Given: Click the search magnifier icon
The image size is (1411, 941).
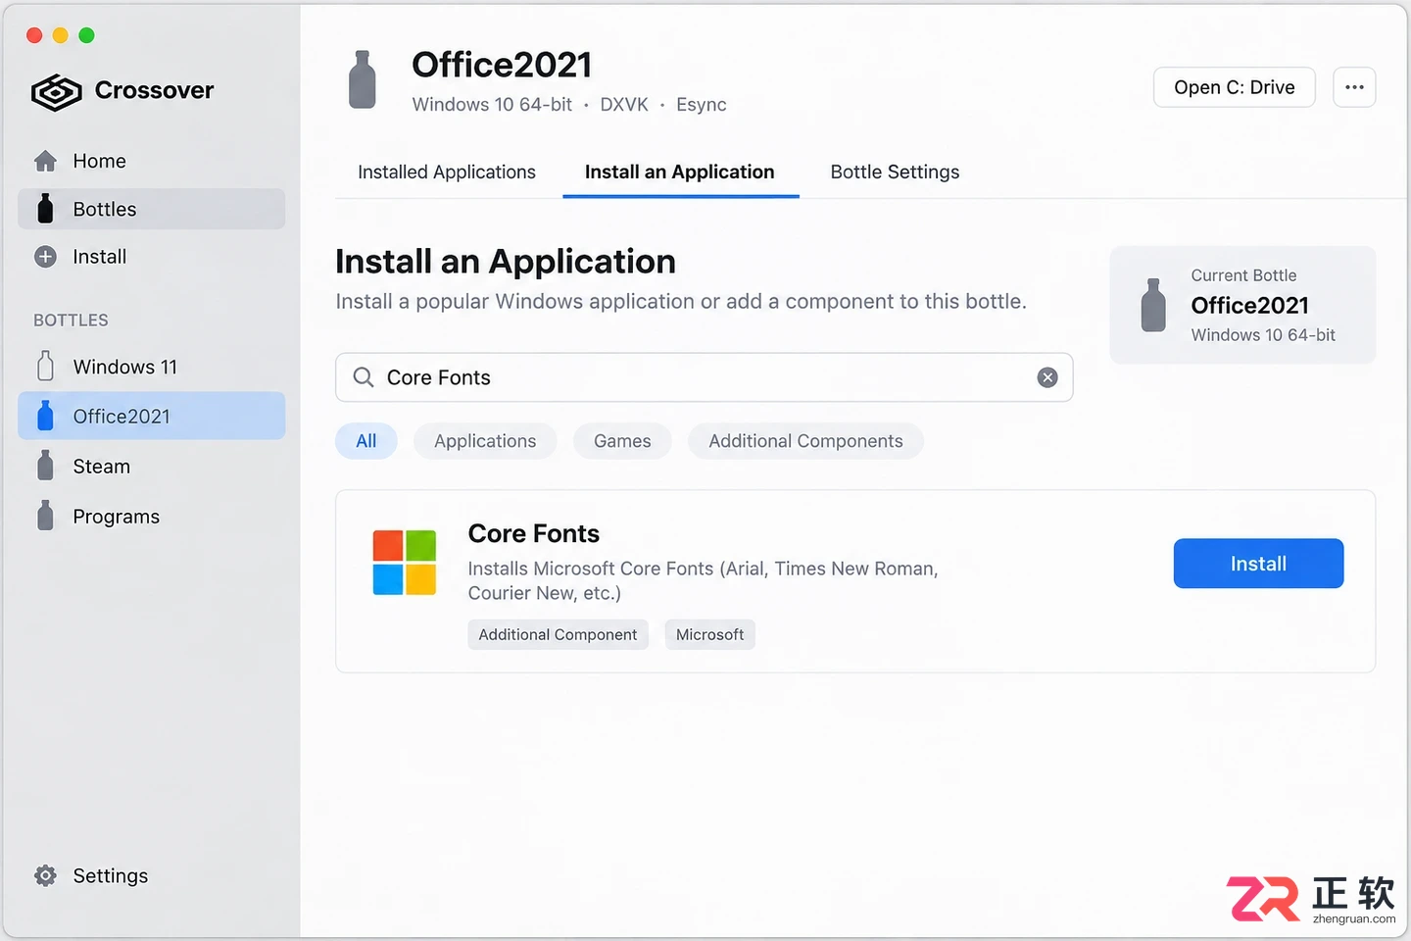Looking at the screenshot, I should coord(363,377).
